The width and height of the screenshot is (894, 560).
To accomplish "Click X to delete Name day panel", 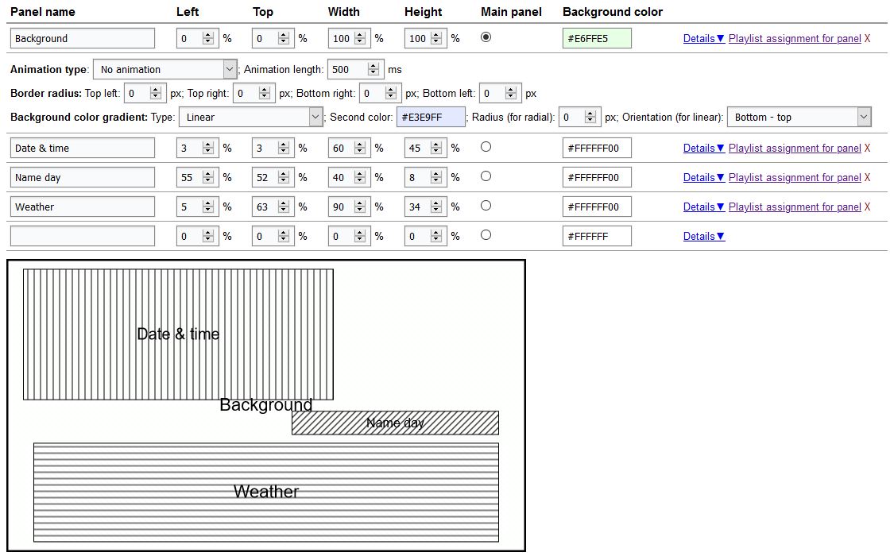I will pos(867,177).
